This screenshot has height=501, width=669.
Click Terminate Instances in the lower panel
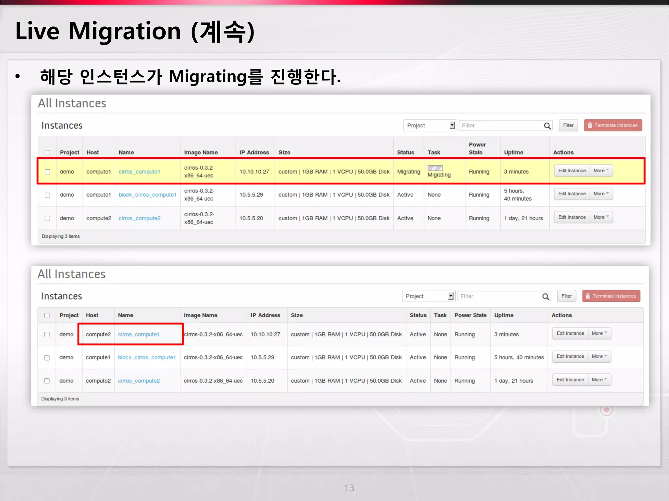pos(611,296)
